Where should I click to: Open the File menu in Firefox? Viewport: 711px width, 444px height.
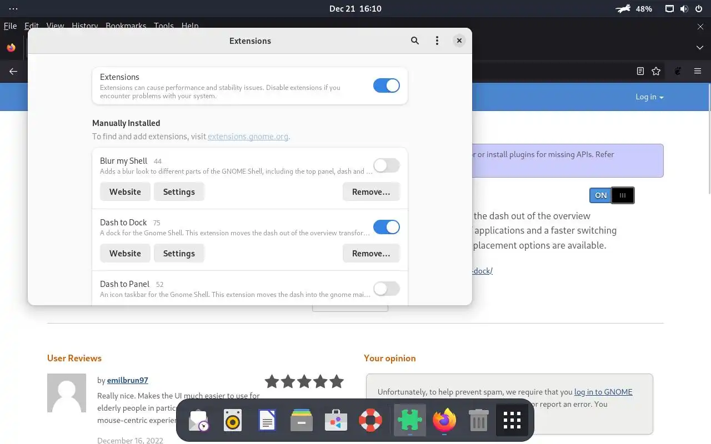tap(10, 26)
